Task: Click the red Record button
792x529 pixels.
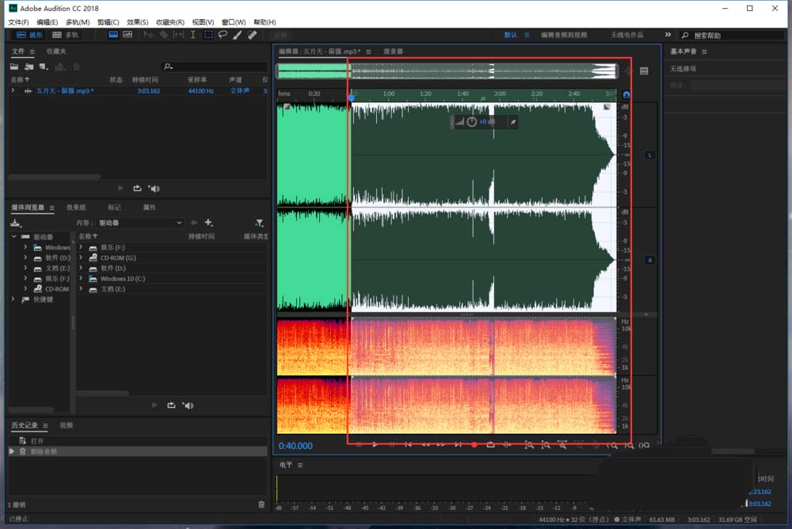Action: coord(474,445)
